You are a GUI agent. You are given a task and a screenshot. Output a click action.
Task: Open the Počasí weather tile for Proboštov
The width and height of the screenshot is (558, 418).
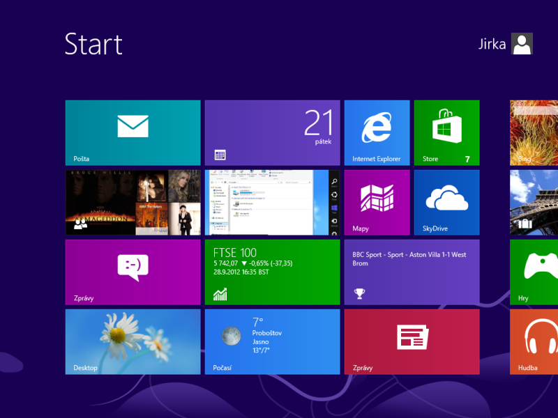tap(272, 341)
